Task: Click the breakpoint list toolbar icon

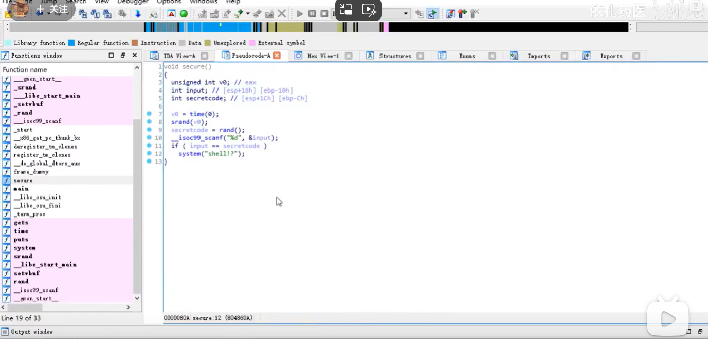Action: [450, 14]
